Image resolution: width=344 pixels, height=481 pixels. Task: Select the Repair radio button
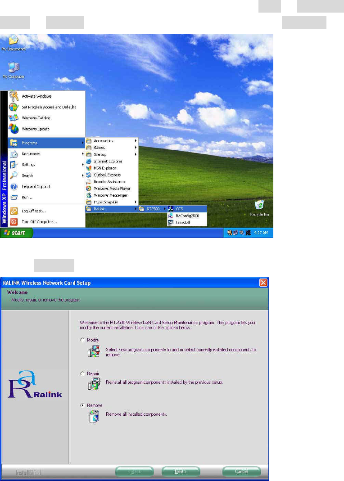(82, 373)
